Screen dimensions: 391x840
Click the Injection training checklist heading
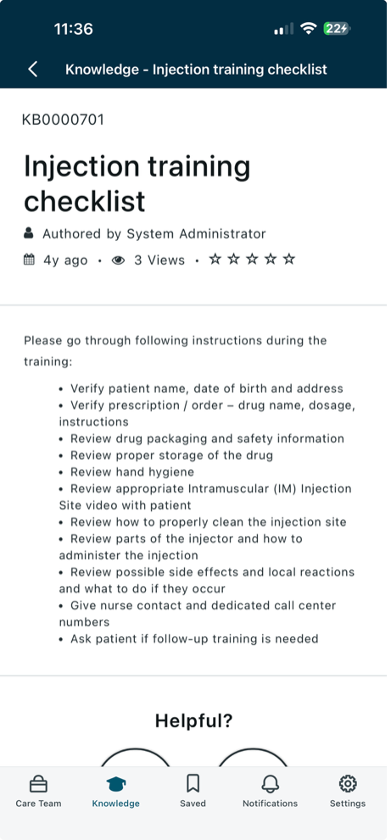(137, 183)
